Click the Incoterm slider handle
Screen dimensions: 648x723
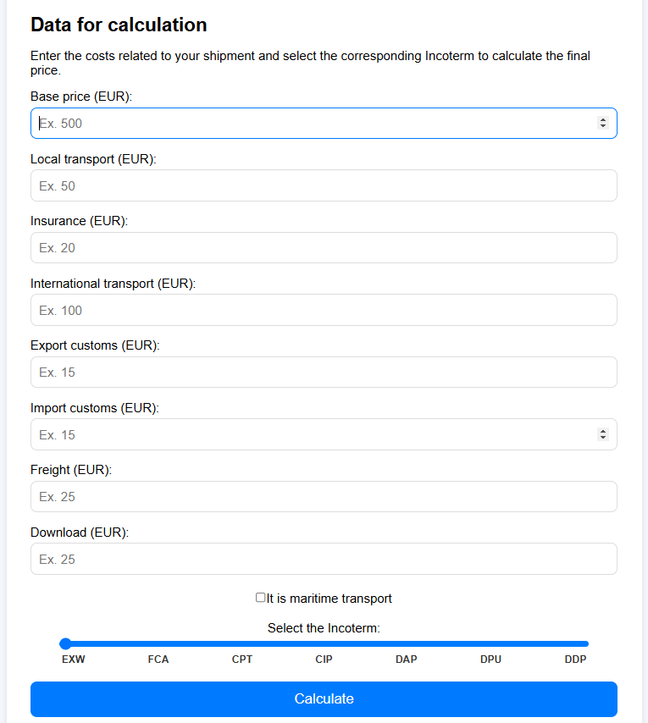[x=65, y=643]
